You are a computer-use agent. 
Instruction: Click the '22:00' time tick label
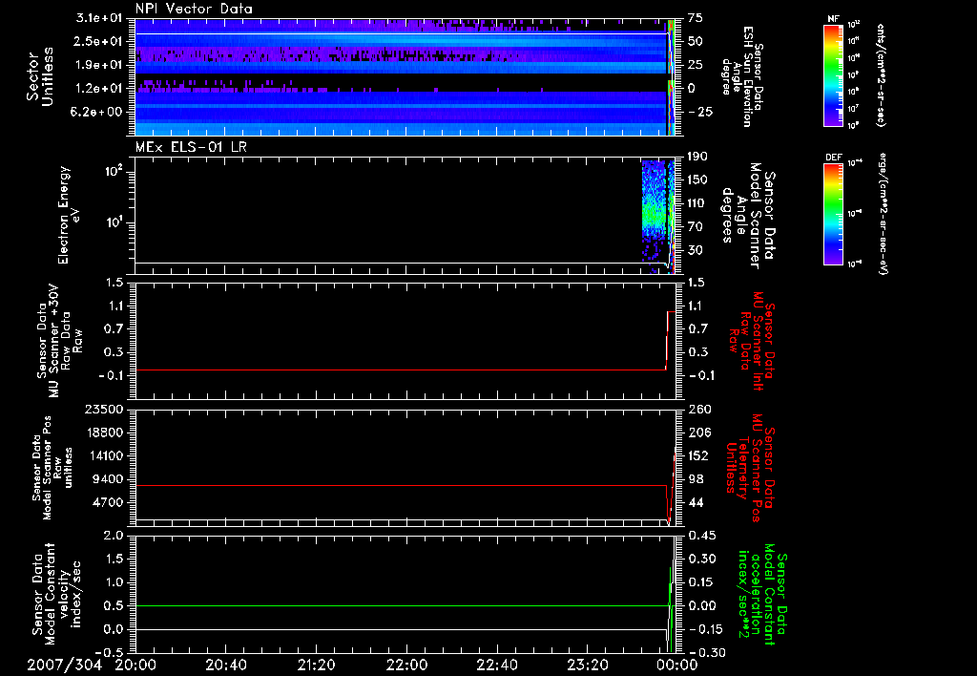click(406, 665)
